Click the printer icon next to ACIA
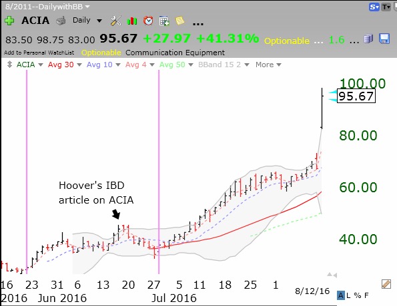 click(61, 21)
